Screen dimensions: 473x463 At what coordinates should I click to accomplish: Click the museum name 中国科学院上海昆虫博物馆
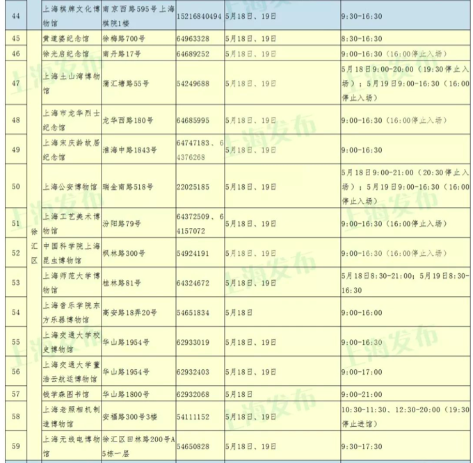tap(71, 253)
